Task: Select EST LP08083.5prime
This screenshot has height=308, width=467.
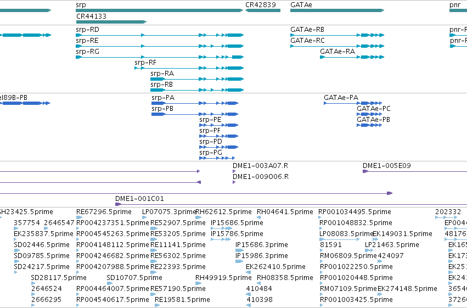Action: 340,239
